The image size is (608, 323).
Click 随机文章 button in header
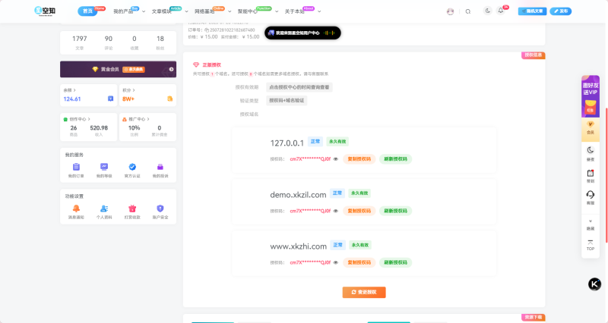point(533,11)
